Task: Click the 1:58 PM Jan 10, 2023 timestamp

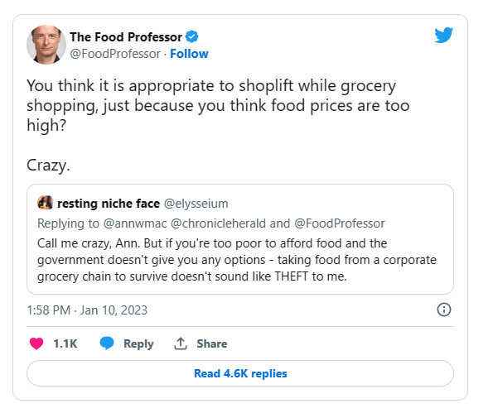Action: [87, 310]
